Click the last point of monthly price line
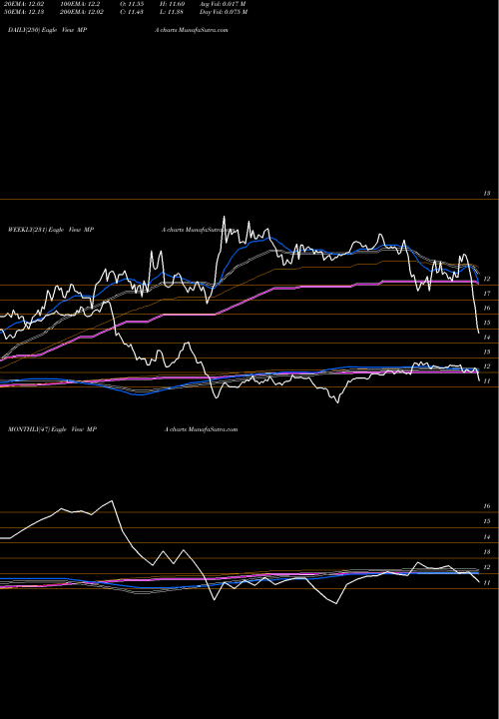Screen dimensions: 499x719 pos(479,582)
